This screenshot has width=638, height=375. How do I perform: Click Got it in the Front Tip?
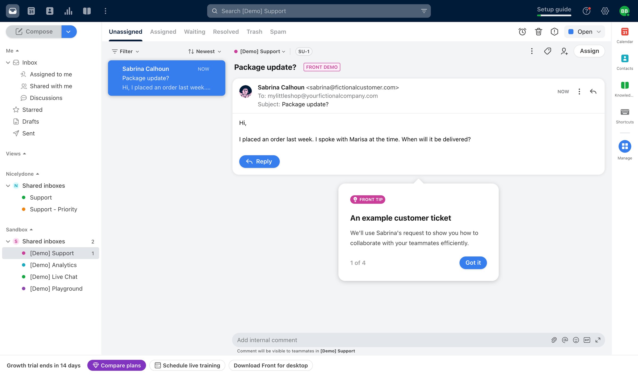tap(473, 263)
